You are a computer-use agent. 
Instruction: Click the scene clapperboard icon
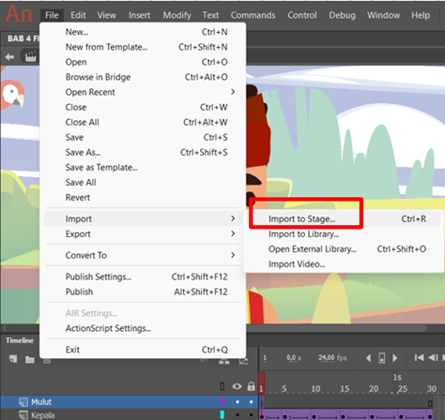click(x=31, y=56)
